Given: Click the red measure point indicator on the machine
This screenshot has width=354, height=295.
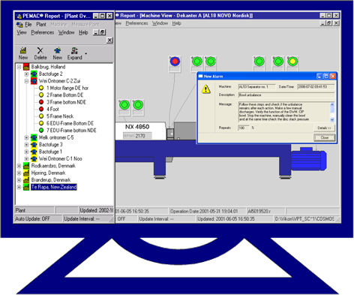Looking at the screenshot, I should [175, 62].
